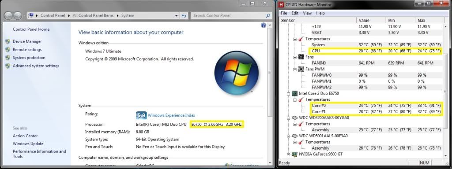Open Advanced system settings link

coord(36,66)
